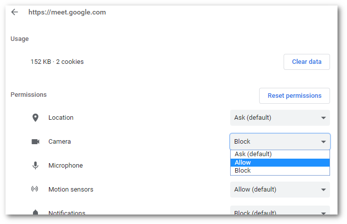Select Allow in the Camera options list
This screenshot has width=347, height=224.
(x=280, y=163)
